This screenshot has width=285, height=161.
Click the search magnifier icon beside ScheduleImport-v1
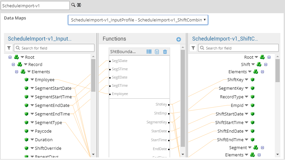coord(73,5)
